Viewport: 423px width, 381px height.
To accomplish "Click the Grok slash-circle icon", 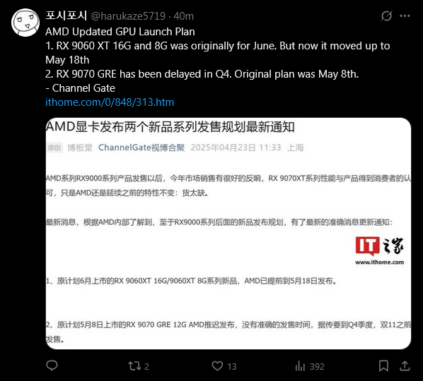I will (386, 16).
